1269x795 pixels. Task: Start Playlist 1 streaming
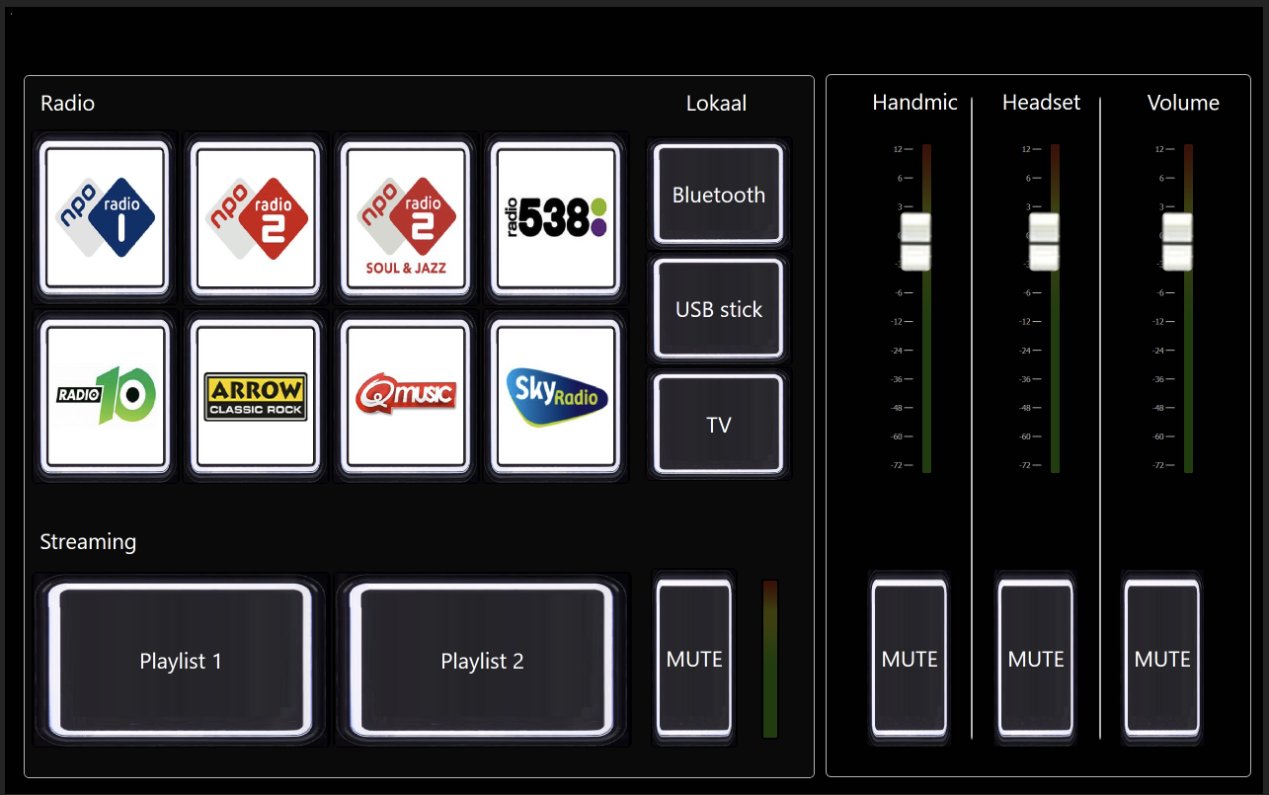[181, 661]
